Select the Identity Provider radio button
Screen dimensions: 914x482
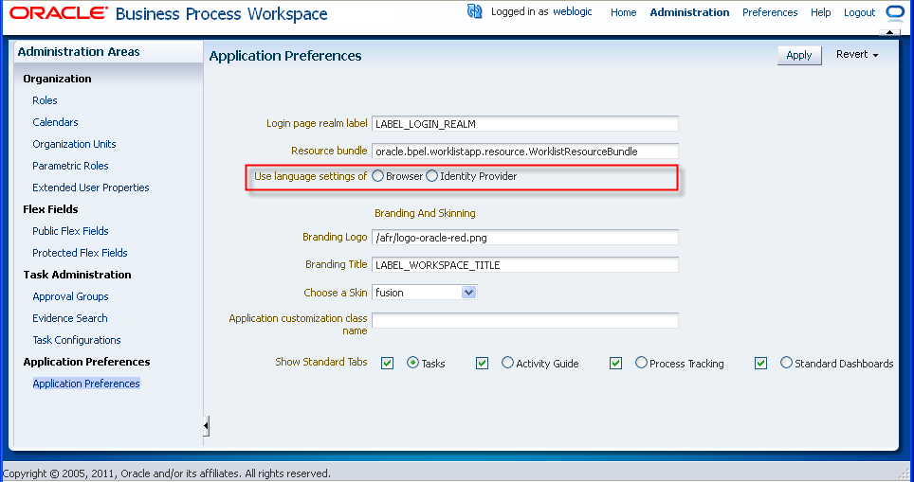tap(432, 176)
